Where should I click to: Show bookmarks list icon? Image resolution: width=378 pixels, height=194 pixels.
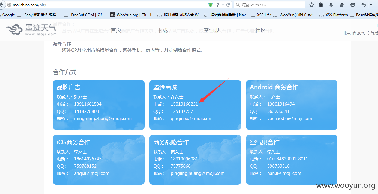[x=321, y=5]
